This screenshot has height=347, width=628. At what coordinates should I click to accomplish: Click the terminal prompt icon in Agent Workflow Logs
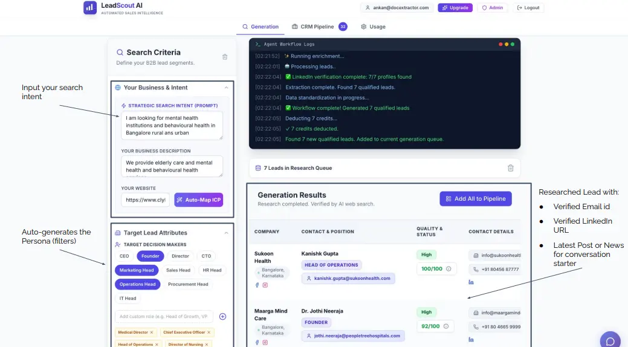click(x=258, y=44)
